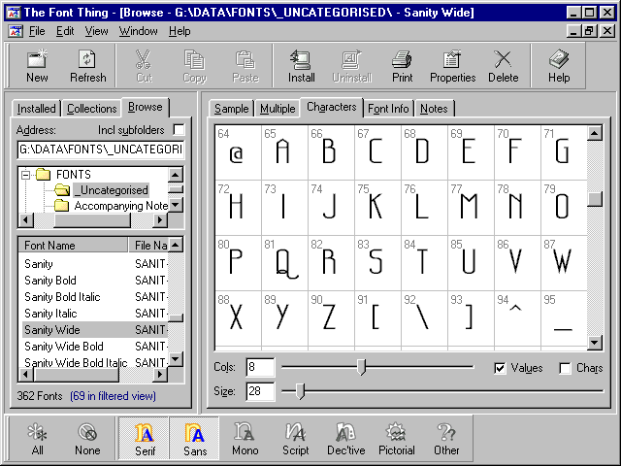
Task: Click the Address path input field
Action: [x=101, y=150]
